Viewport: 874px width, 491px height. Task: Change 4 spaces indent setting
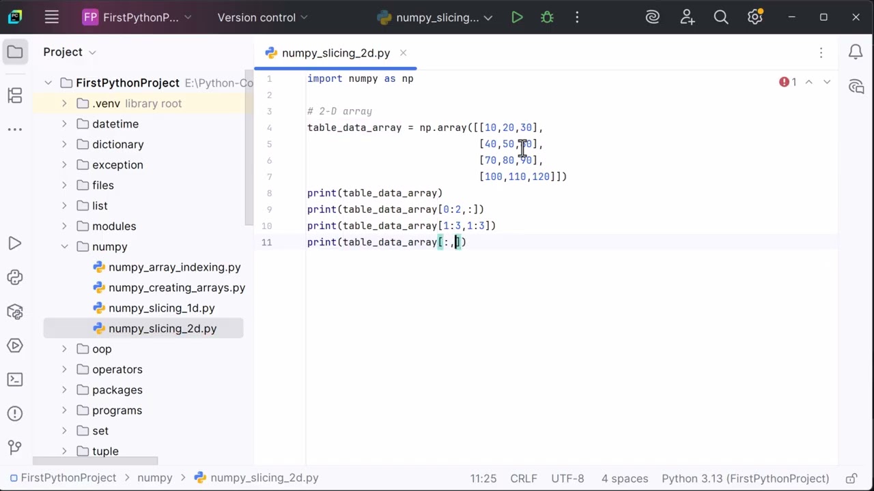tap(624, 479)
